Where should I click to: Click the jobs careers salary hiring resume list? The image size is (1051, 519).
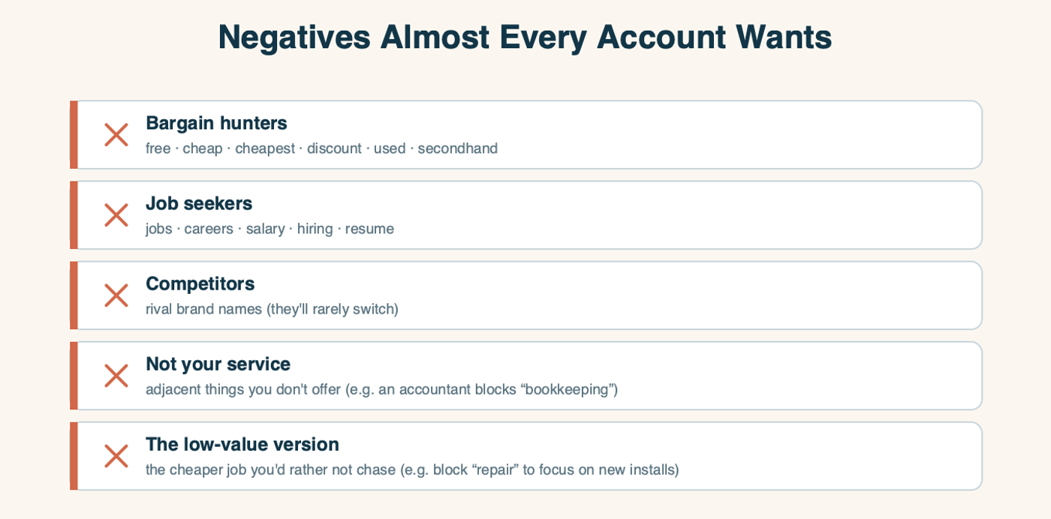click(270, 229)
